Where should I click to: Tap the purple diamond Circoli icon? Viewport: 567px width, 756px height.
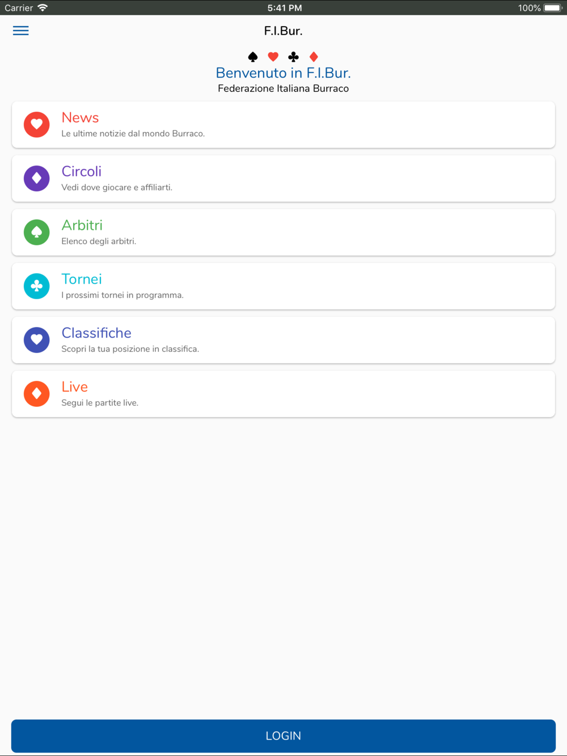(37, 179)
